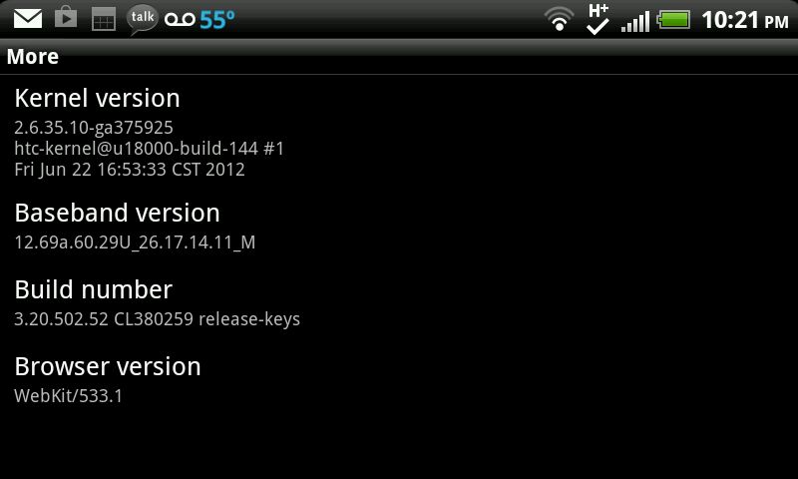This screenshot has height=479, width=798.
Task: Tap the Wi-Fi signal status icon
Action: [559, 19]
